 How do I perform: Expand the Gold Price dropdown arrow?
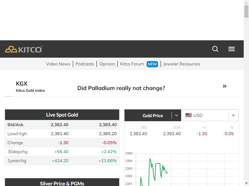[x=176, y=115]
